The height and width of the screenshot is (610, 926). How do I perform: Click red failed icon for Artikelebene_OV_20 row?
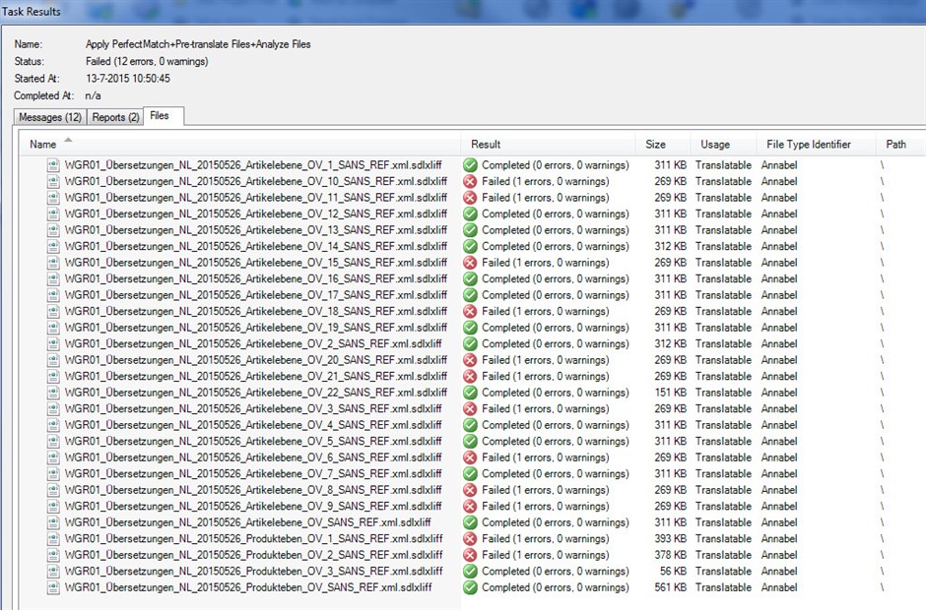click(x=470, y=360)
